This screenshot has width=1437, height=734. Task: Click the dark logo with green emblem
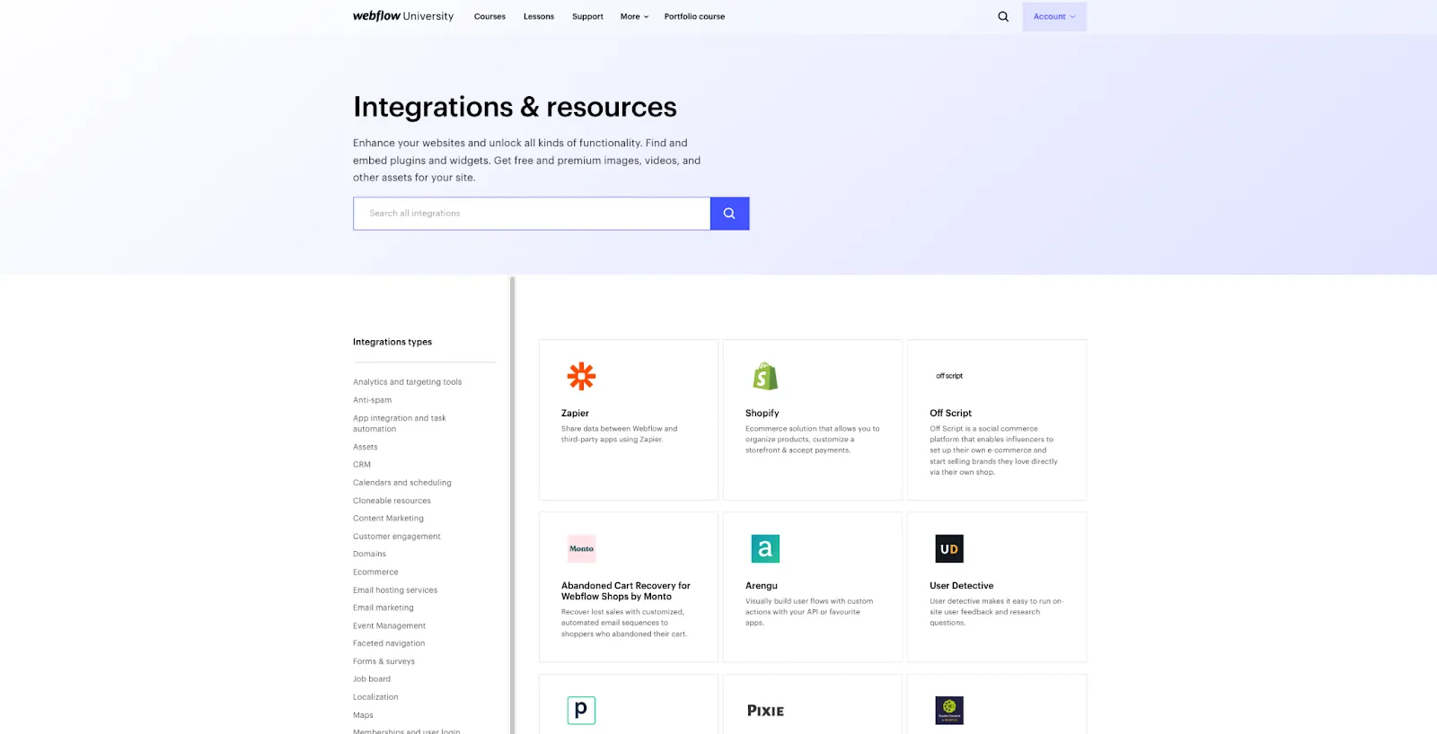point(949,710)
